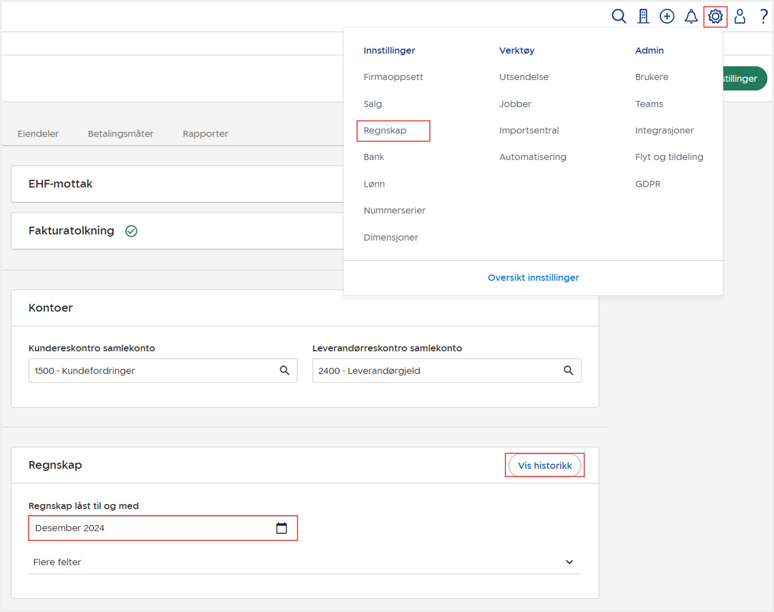The height and width of the screenshot is (612, 774).
Task: Switch to the Betalingsmåter tab
Action: coord(120,134)
